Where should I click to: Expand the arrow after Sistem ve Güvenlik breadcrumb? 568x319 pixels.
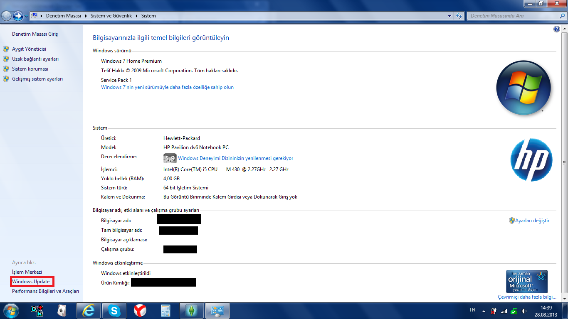click(x=136, y=16)
